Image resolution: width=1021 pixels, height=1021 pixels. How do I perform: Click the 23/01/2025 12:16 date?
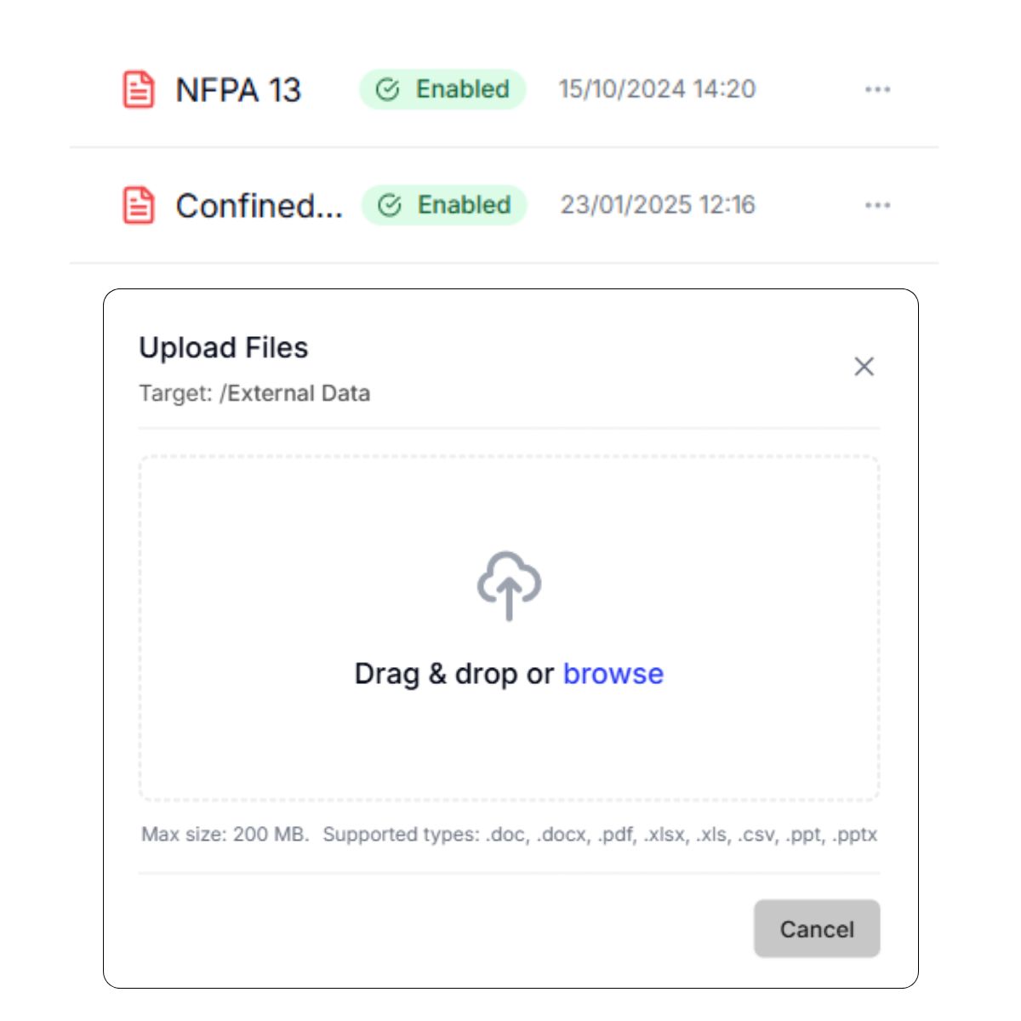pos(658,205)
